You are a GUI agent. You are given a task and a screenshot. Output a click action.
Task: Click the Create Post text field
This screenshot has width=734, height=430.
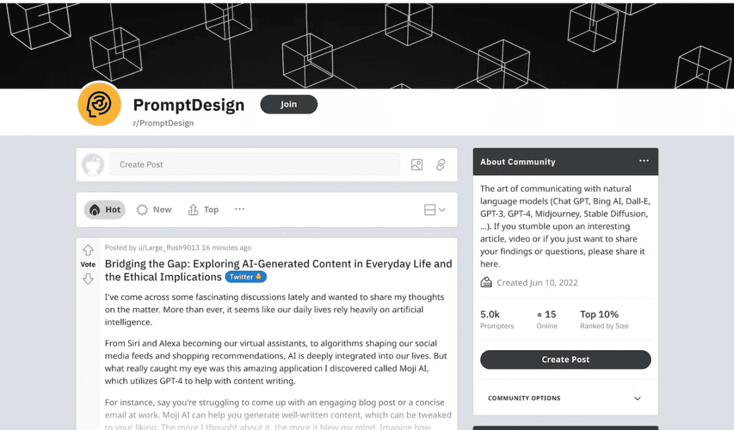tap(254, 164)
